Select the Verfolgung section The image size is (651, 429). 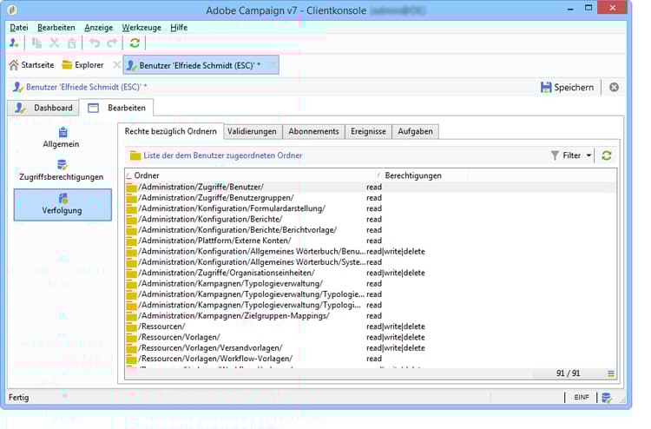[62, 205]
